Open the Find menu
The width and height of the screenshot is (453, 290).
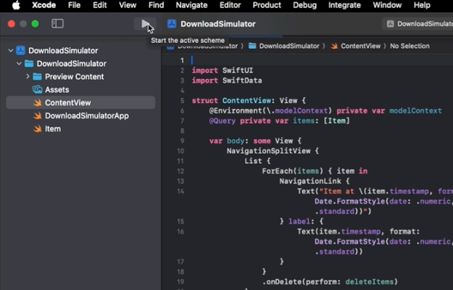tap(156, 5)
